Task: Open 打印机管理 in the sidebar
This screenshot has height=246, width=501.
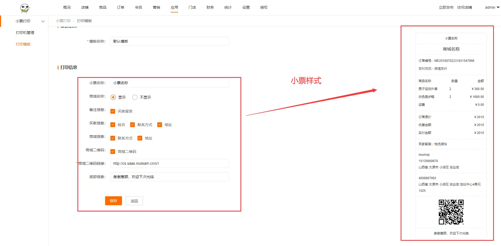Action: tap(25, 33)
